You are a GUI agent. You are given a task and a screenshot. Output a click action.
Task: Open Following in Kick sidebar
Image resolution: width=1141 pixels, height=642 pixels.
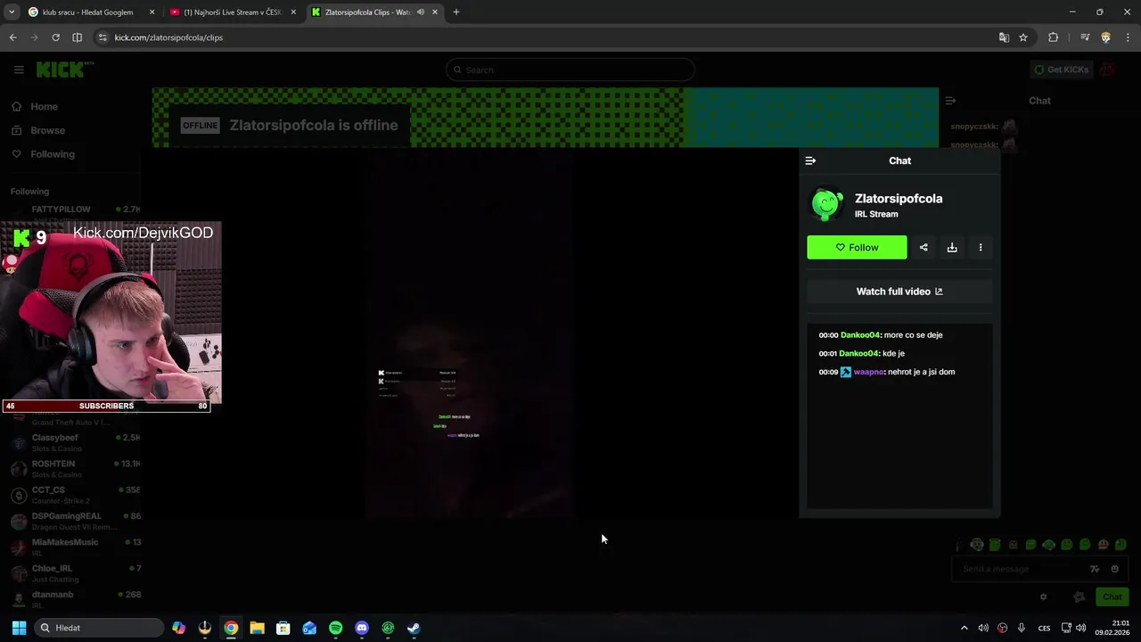coord(53,154)
